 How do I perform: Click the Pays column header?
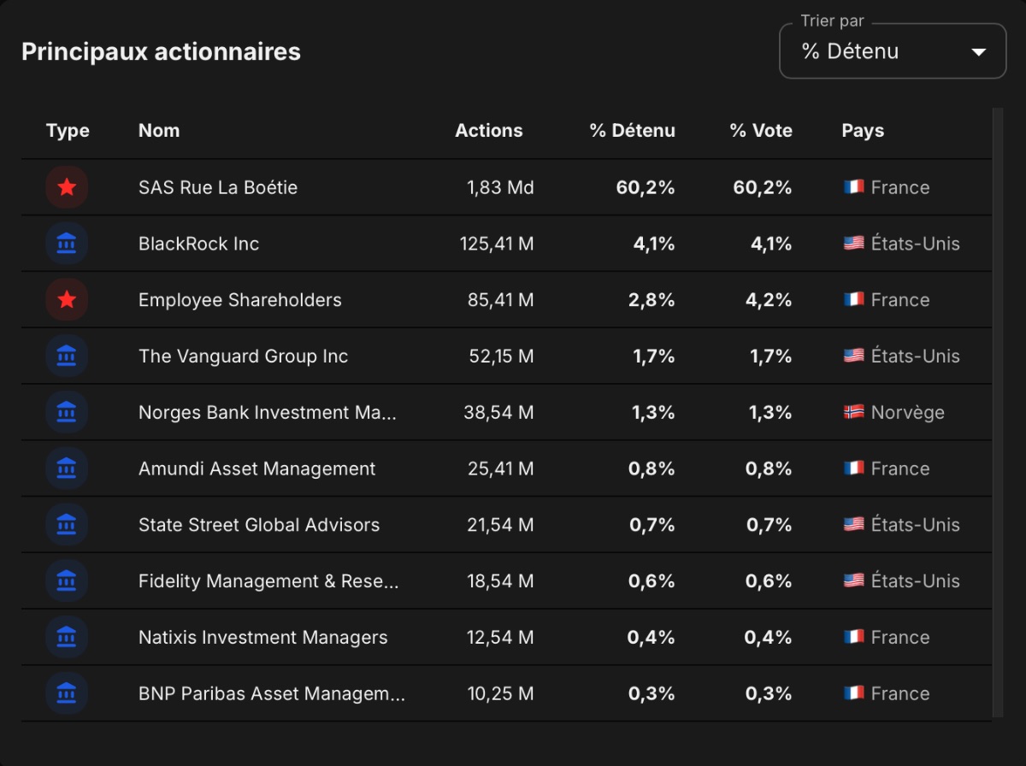[863, 131]
